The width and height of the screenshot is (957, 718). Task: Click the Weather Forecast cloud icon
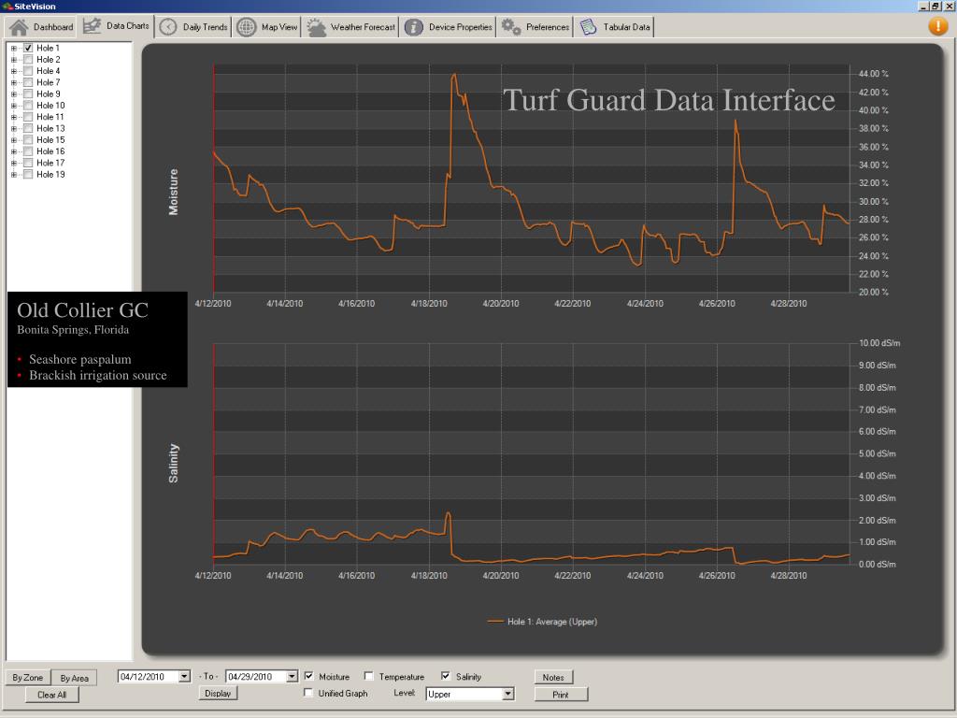(316, 27)
